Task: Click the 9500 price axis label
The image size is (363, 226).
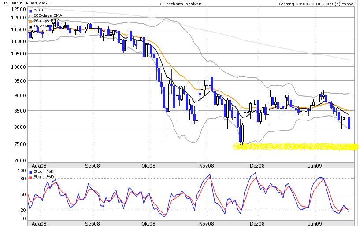Action: coord(20,81)
